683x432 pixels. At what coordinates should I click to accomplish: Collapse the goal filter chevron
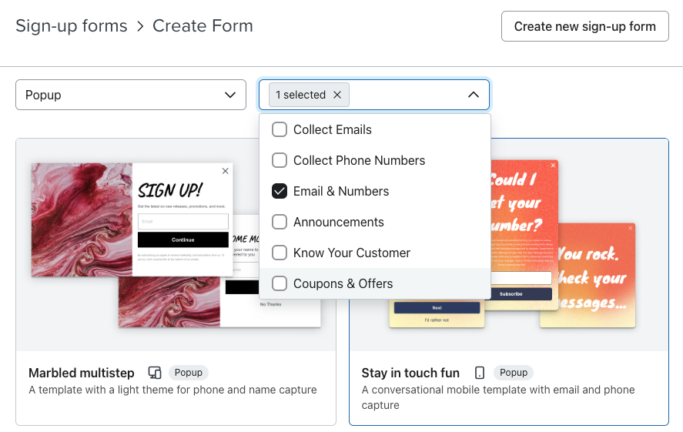(474, 95)
